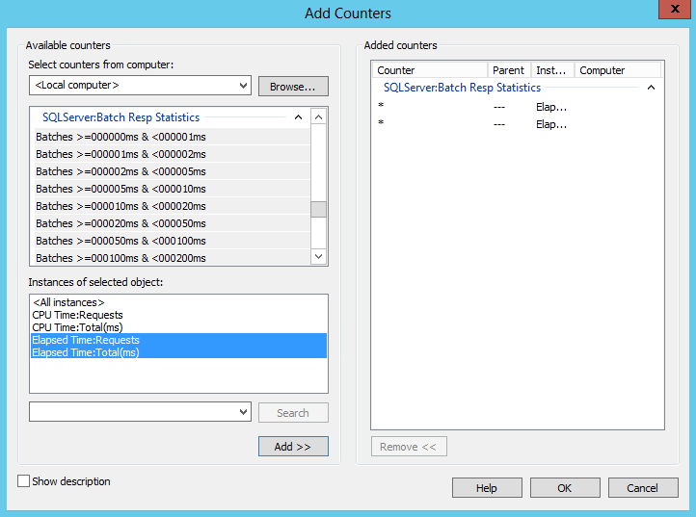The image size is (696, 517).
Task: Select Batches >=000100ms & <000200ms counter
Action: tap(173, 258)
